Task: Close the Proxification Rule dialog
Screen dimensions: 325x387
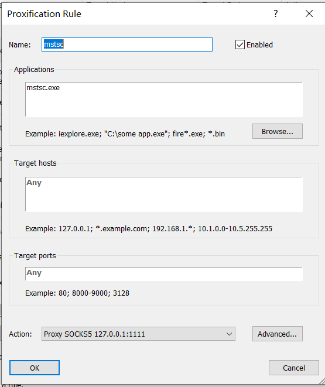Action: point(309,13)
